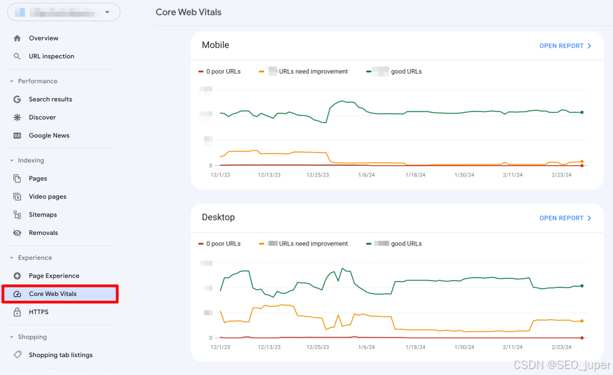
Task: Click red end point on Desktop chart
Action: tap(582, 338)
